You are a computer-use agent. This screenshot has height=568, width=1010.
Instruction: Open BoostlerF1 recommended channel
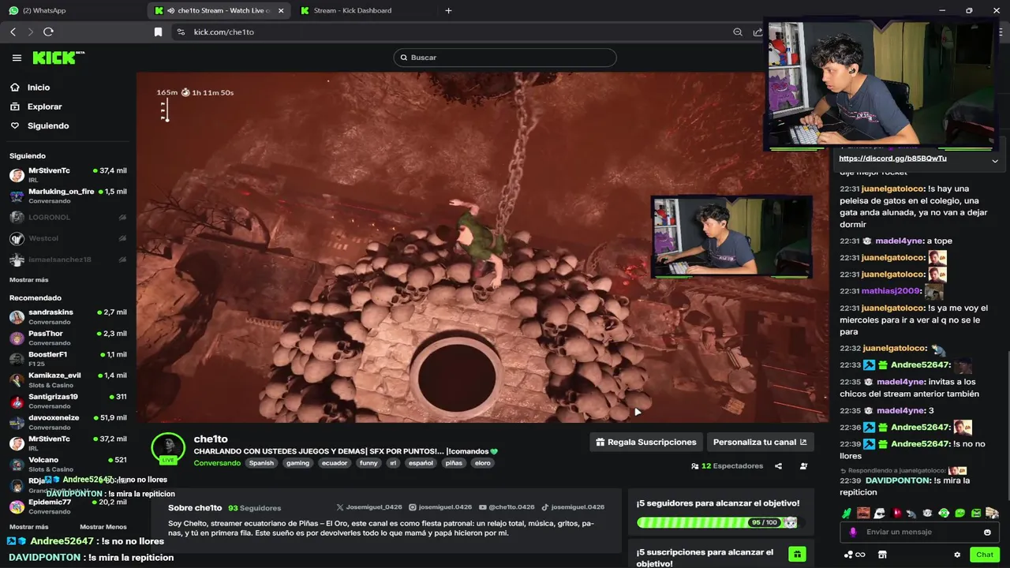tap(67, 359)
